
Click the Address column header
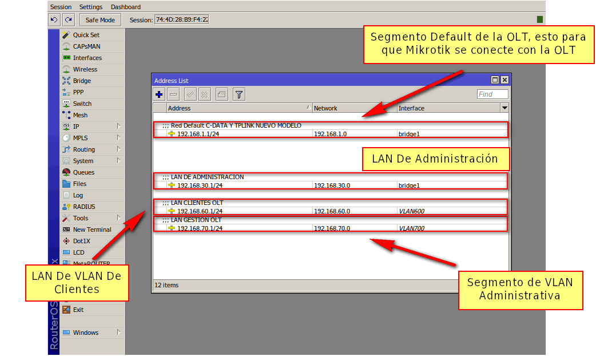tap(237, 108)
